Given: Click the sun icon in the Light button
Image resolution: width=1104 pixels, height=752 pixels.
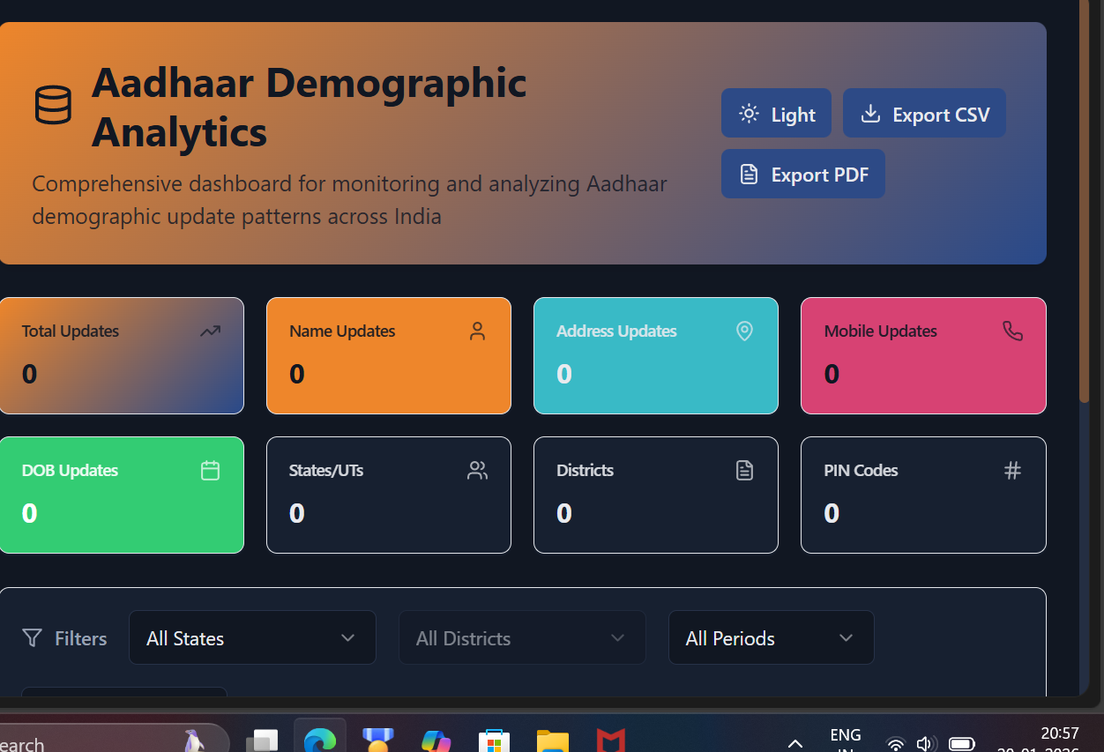Looking at the screenshot, I should (x=749, y=114).
